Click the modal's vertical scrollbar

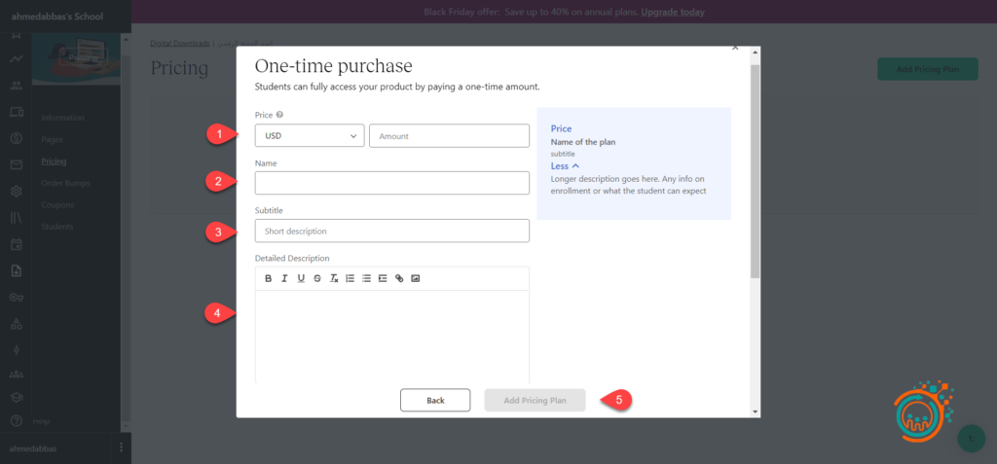756,175
